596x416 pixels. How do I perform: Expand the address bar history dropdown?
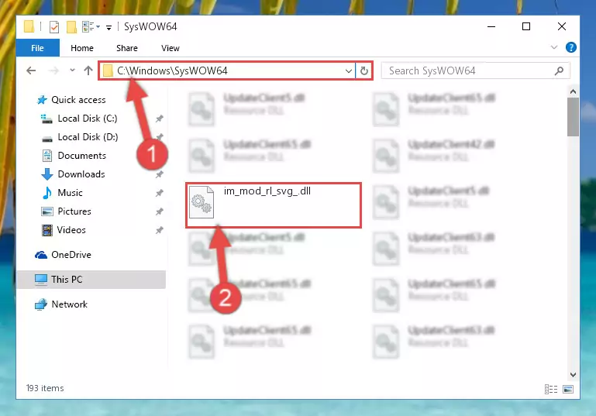(348, 70)
